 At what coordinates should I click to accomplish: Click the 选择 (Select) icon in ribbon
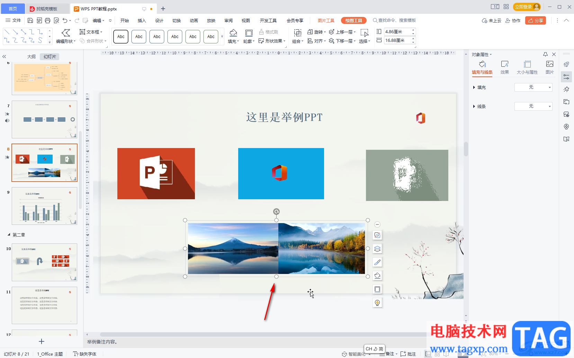pos(364,33)
